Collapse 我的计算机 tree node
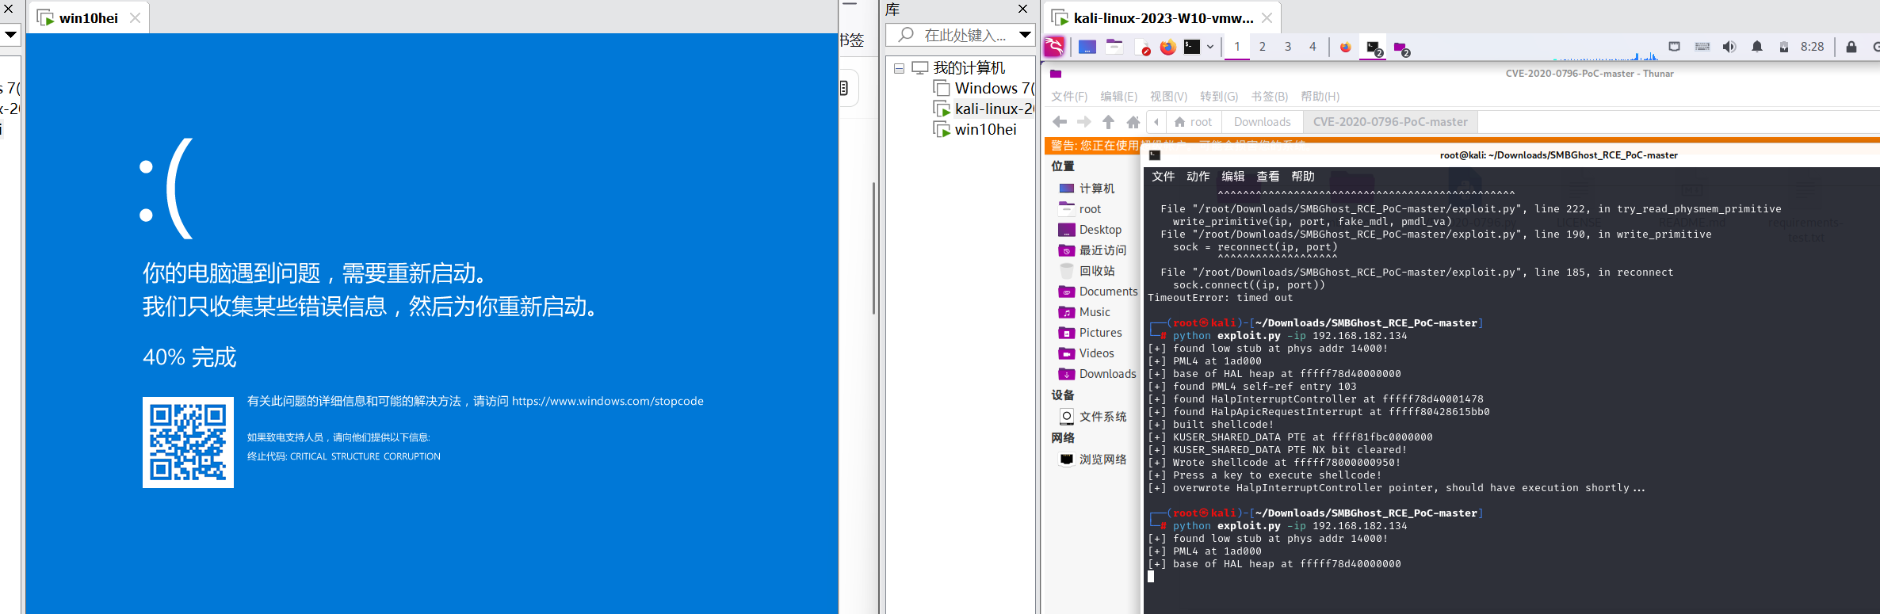 point(899,68)
